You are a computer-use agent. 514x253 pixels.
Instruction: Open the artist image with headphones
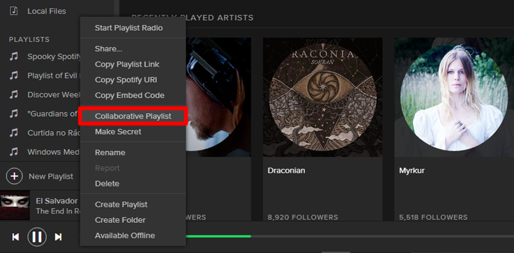pyautogui.click(x=218, y=97)
